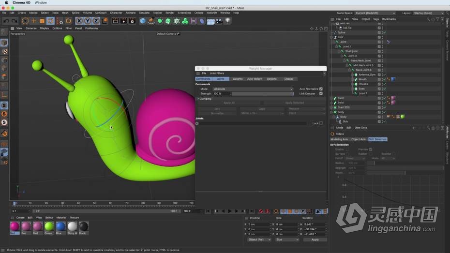Screen dimensions: 450x253
Task: Toggle Y axis lock
Action: (87, 21)
